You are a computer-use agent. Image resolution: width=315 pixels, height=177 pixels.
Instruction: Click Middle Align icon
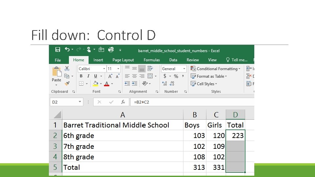[135, 69]
